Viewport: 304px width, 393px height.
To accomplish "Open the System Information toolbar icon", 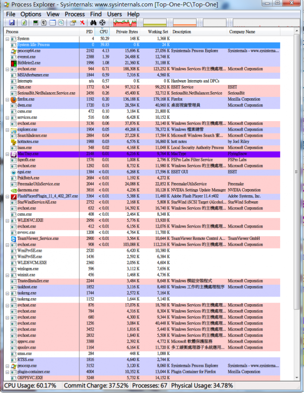I will 36,23.
